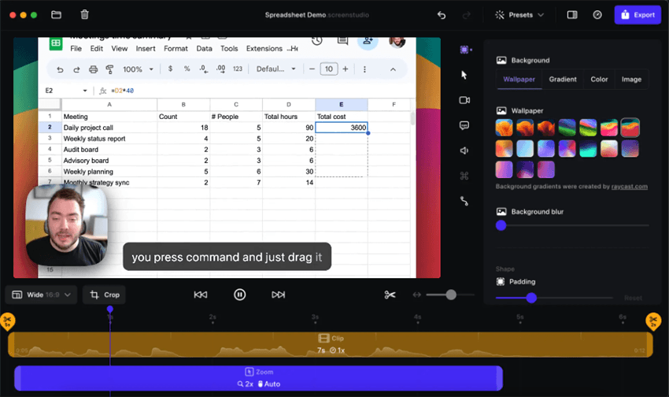
Task: Click the Background blur slider handle
Action: point(501,225)
